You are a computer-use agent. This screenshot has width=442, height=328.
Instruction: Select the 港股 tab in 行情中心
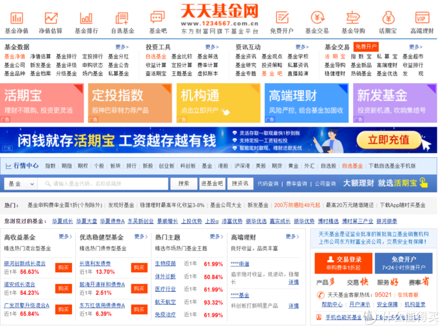pyautogui.click(x=224, y=166)
